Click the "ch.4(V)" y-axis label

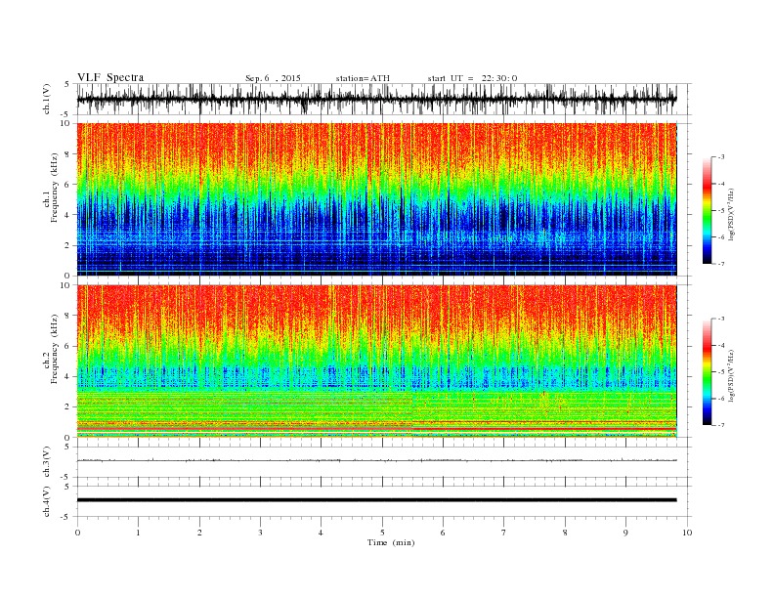coord(47,501)
